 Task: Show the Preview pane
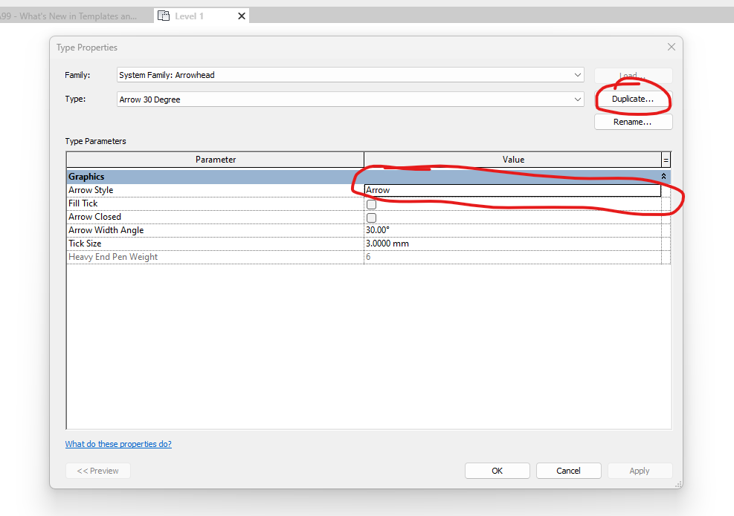tap(97, 470)
